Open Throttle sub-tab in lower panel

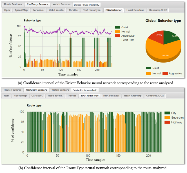tap(72, 96)
